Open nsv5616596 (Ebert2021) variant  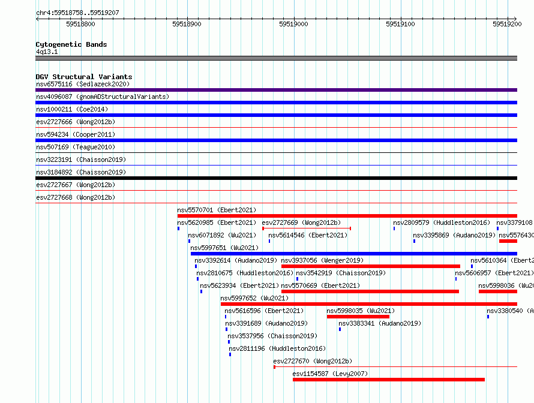[264, 311]
